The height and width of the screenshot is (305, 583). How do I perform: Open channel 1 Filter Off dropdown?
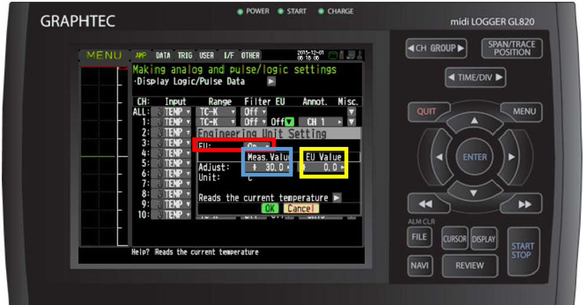254,122
